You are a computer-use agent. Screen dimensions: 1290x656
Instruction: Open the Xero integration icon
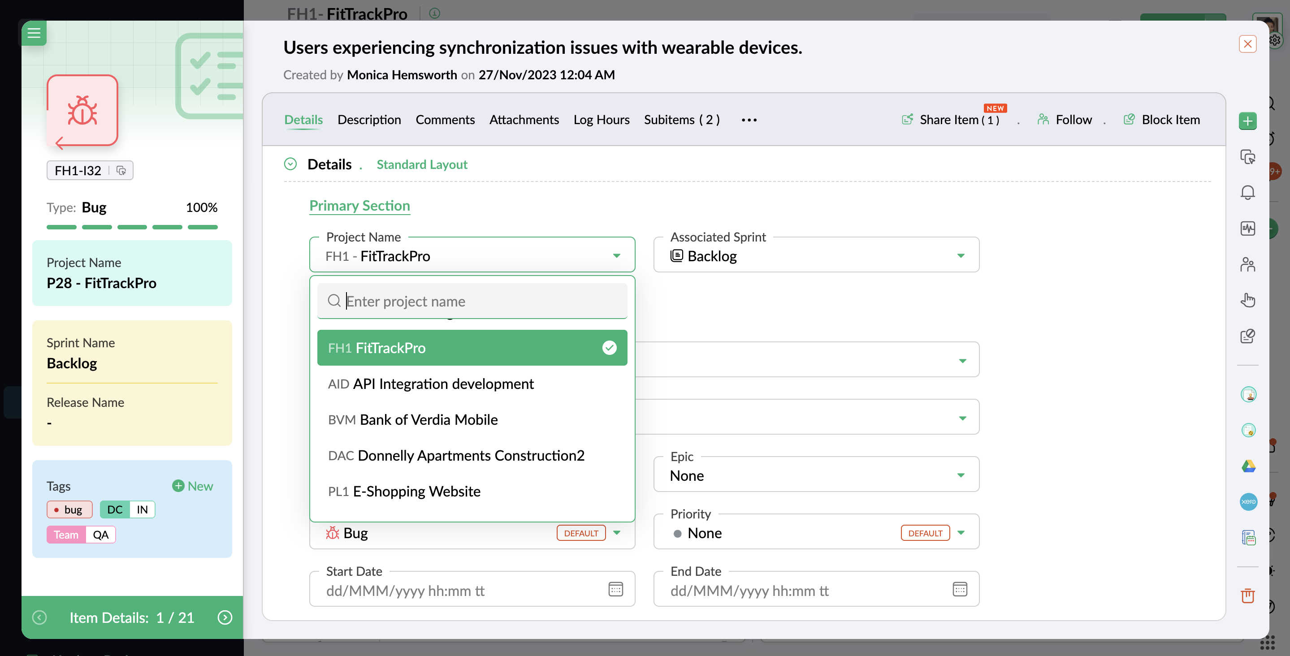(1248, 502)
